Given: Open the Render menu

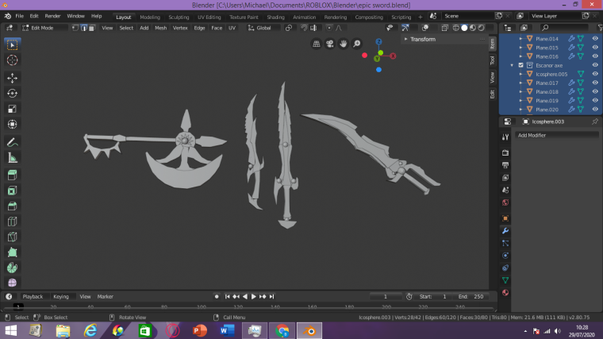Looking at the screenshot, I should click(52, 16).
